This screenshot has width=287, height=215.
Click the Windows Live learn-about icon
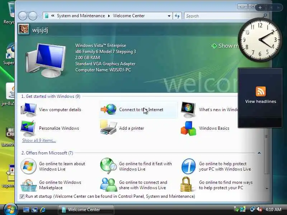pos(28,166)
